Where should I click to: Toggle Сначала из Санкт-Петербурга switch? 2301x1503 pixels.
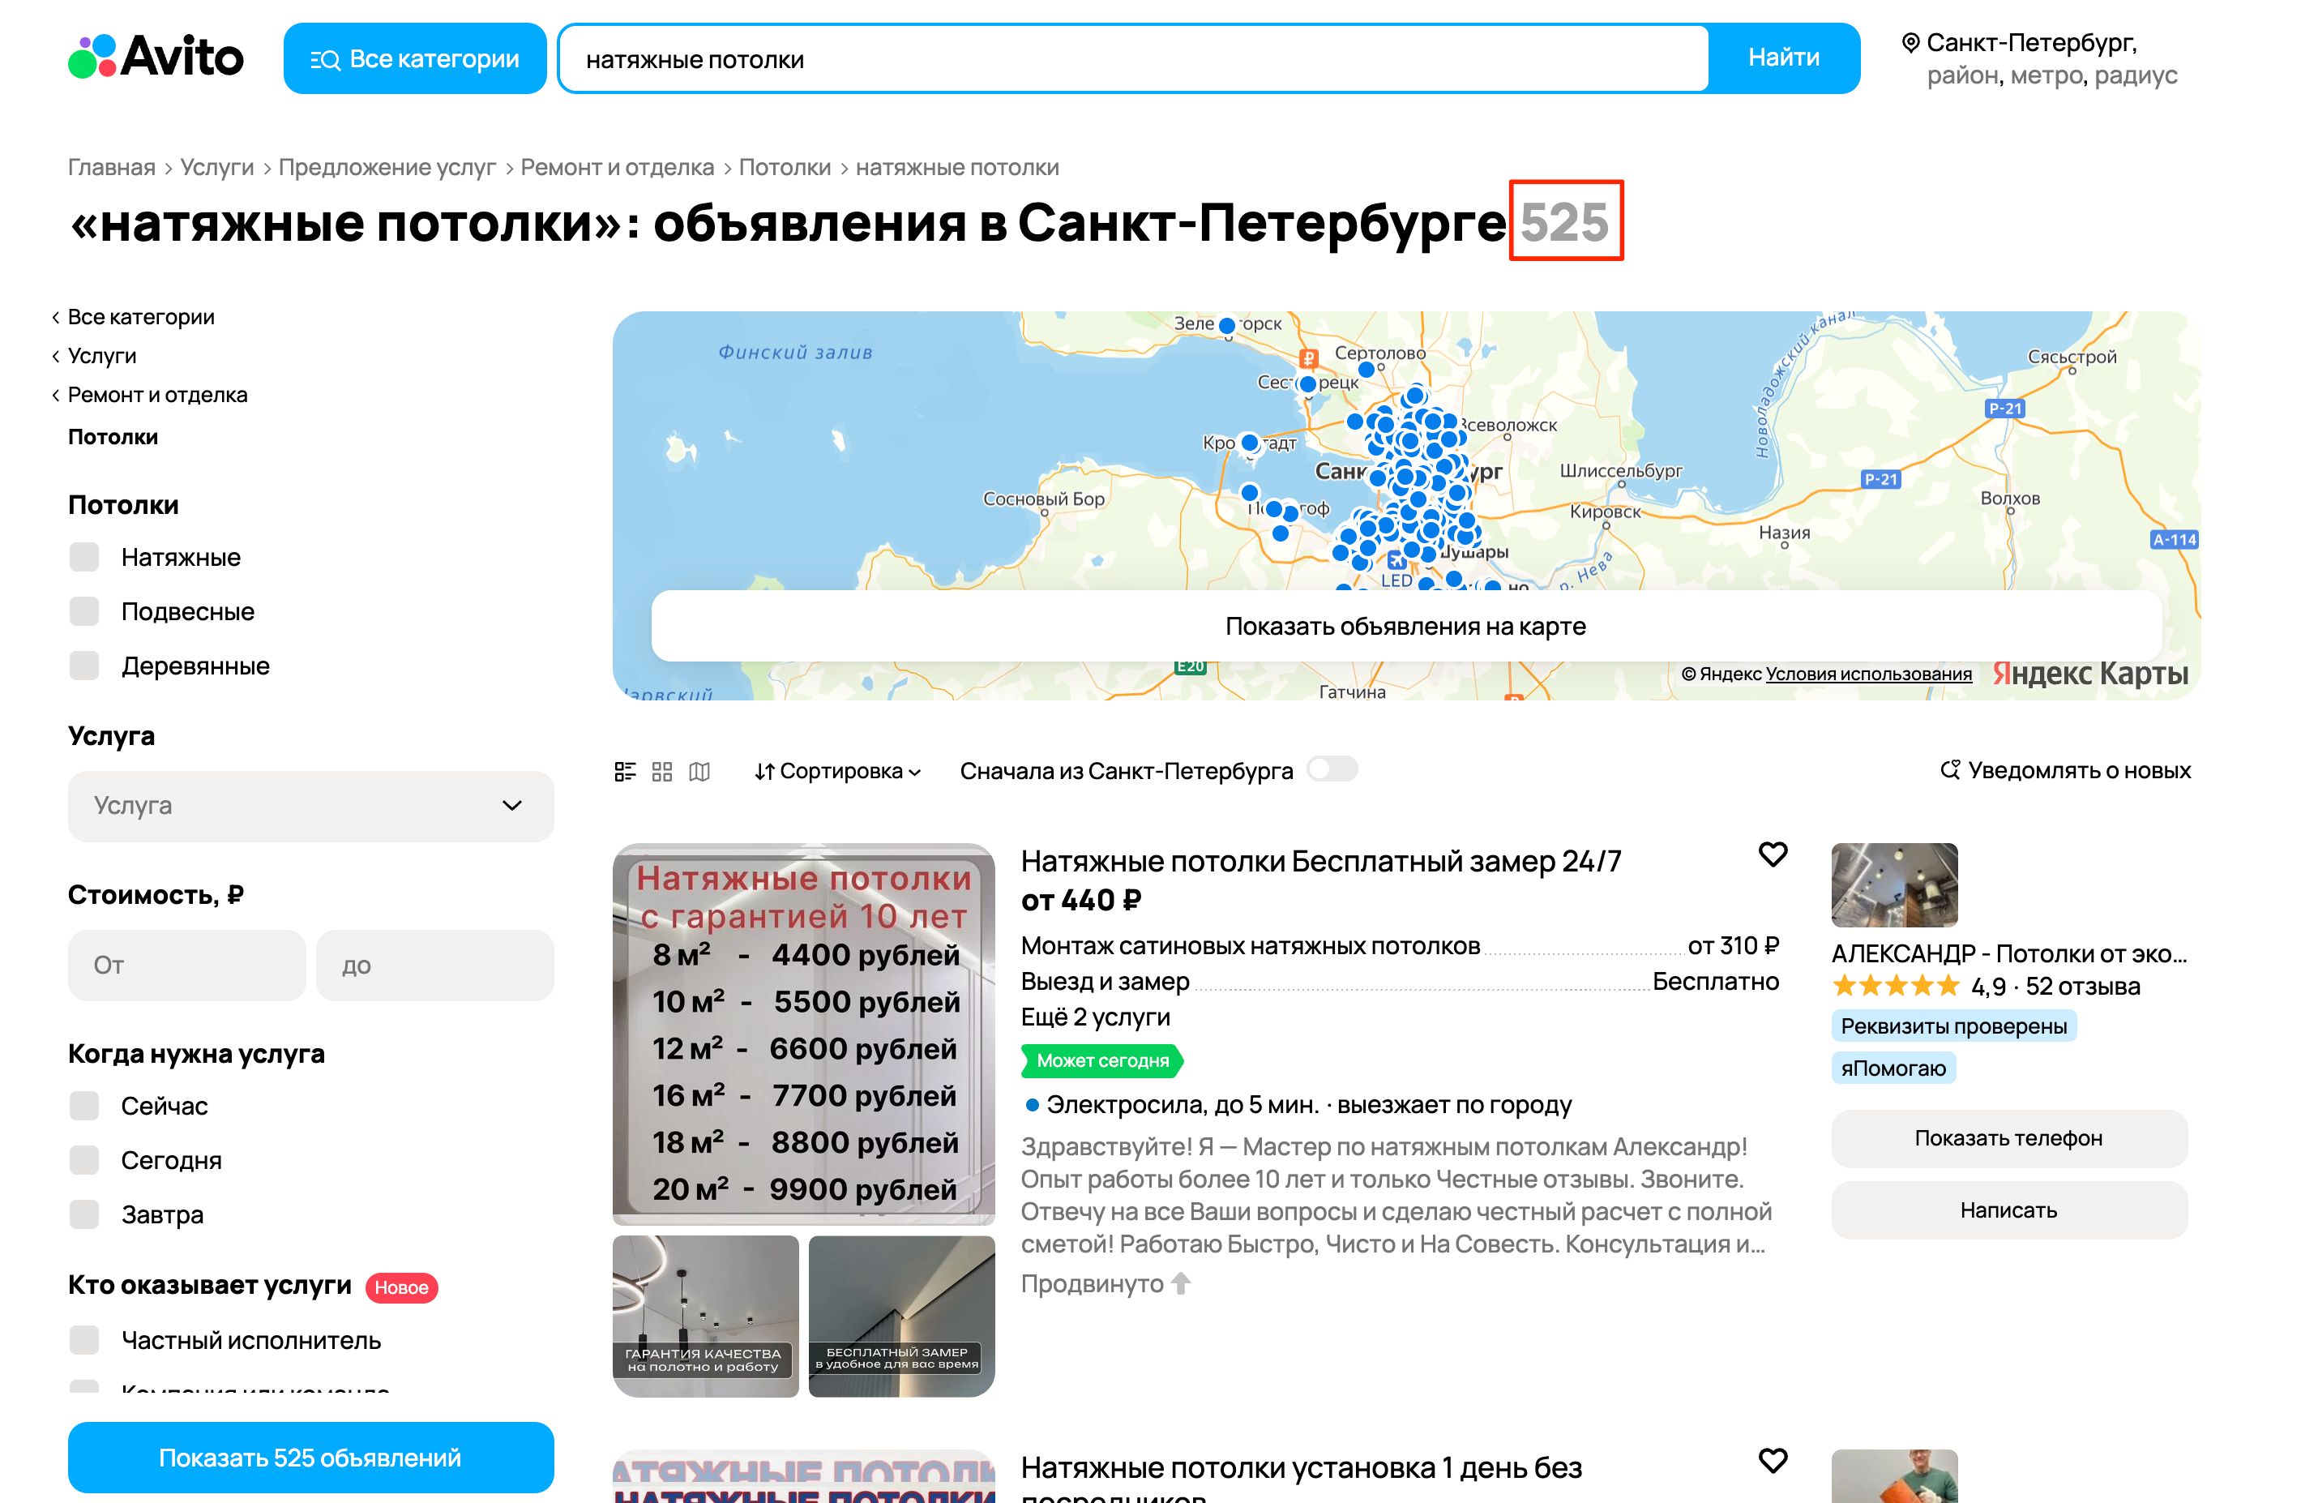(x=1332, y=770)
